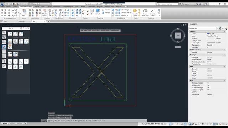Click North on the ViewCube compass
228x128 pixels.
(178, 29)
